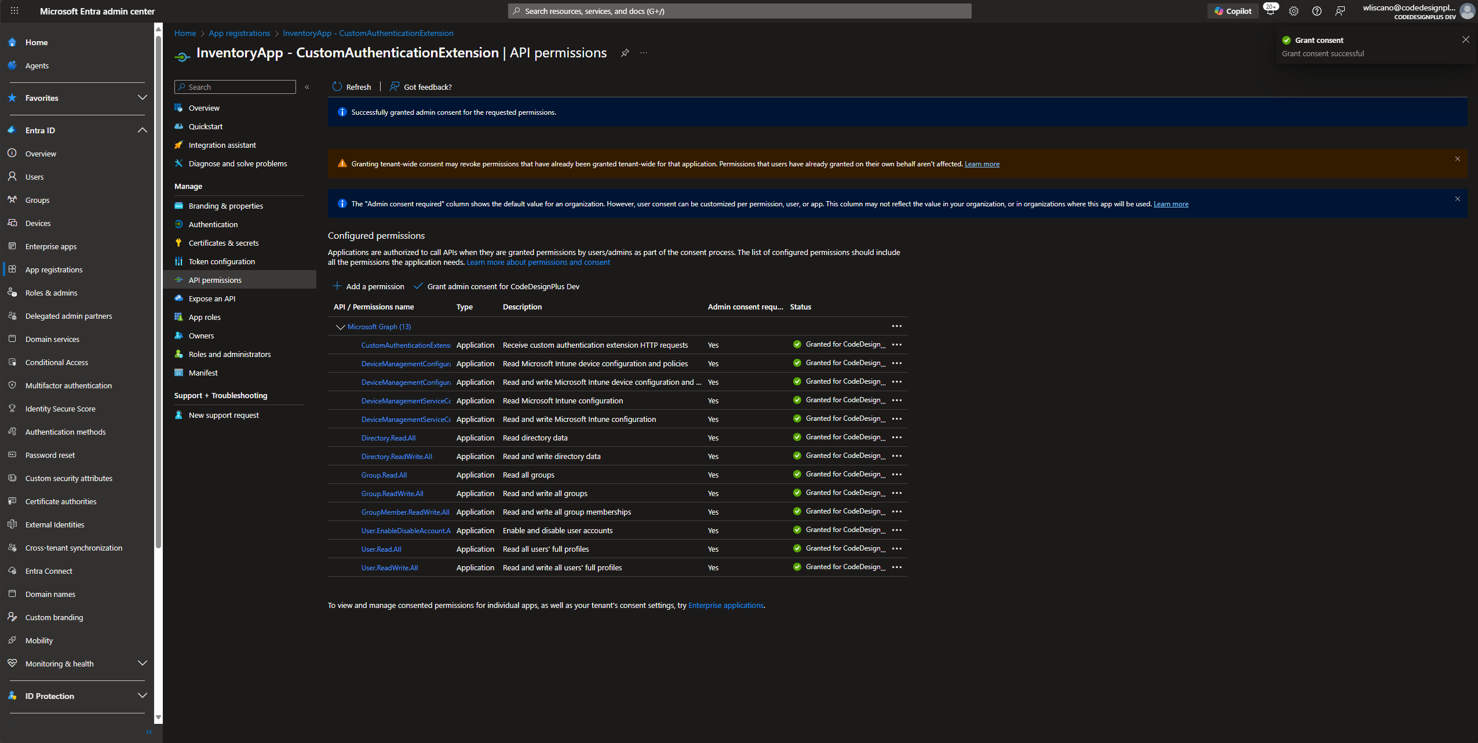
Task: Follow Learn more in the warning banner
Action: click(x=982, y=164)
